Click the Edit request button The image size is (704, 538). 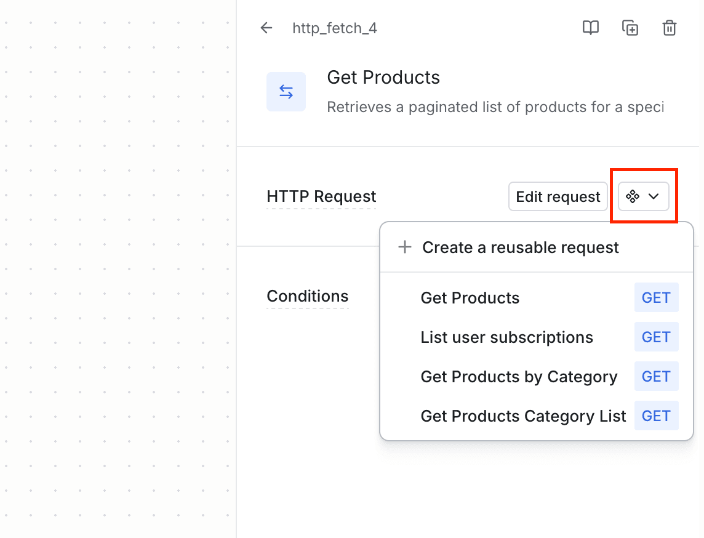(558, 196)
